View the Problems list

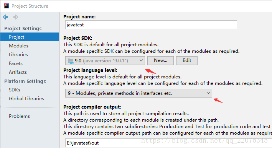pos(19,116)
